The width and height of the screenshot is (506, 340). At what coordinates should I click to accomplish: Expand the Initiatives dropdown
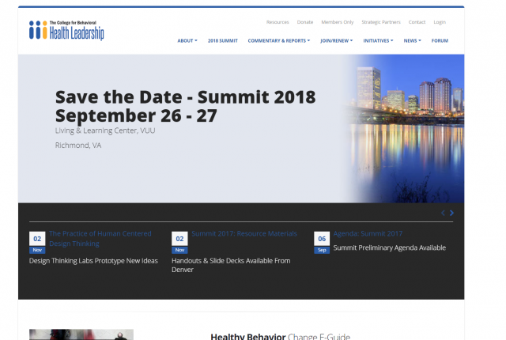(x=378, y=40)
